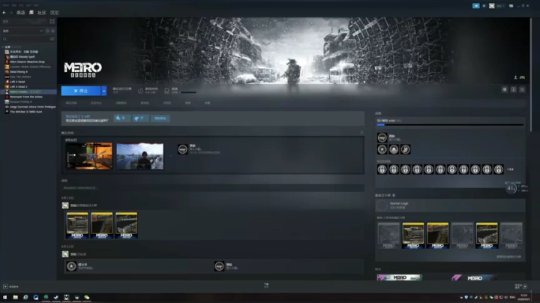Click the blue Stop button
The image size is (540, 303).
tap(81, 91)
